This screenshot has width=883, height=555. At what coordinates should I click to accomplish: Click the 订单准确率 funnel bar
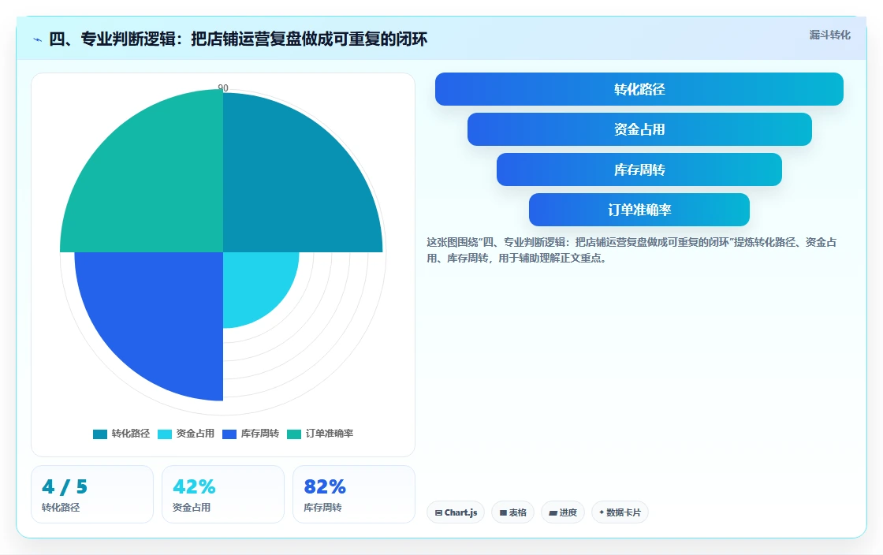click(x=639, y=210)
